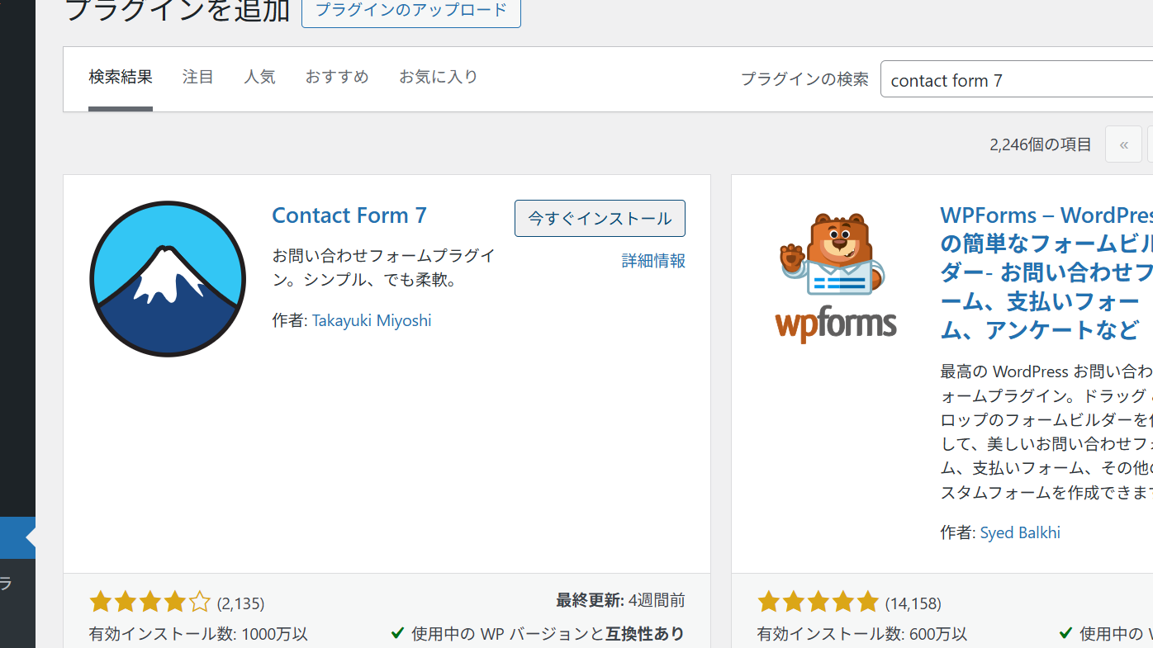Click the Contact Form 7 description text
Screen dimensions: 1153x648
pos(384,267)
